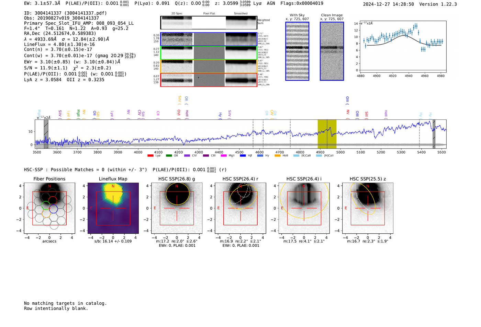This screenshot has width=481, height=327.
Task: Click the blue fiber circle in Fiber Positions
Action: 53,208
